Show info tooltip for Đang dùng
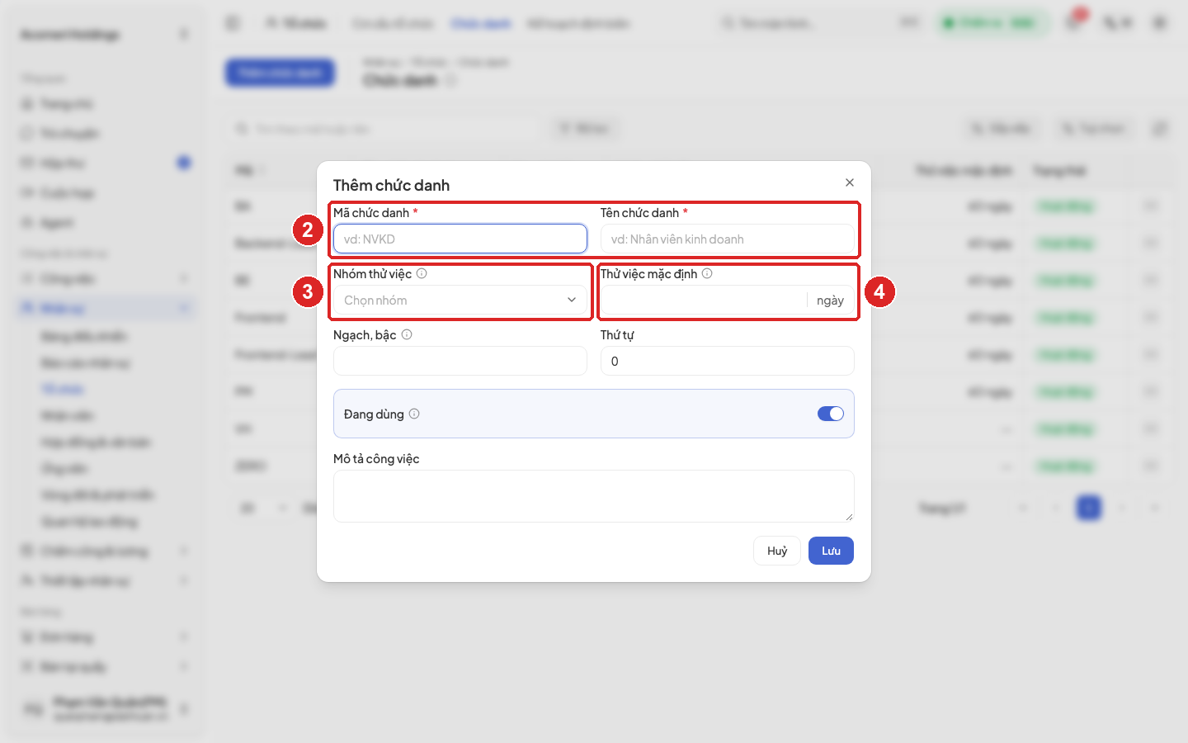The height and width of the screenshot is (743, 1188). coord(414,414)
